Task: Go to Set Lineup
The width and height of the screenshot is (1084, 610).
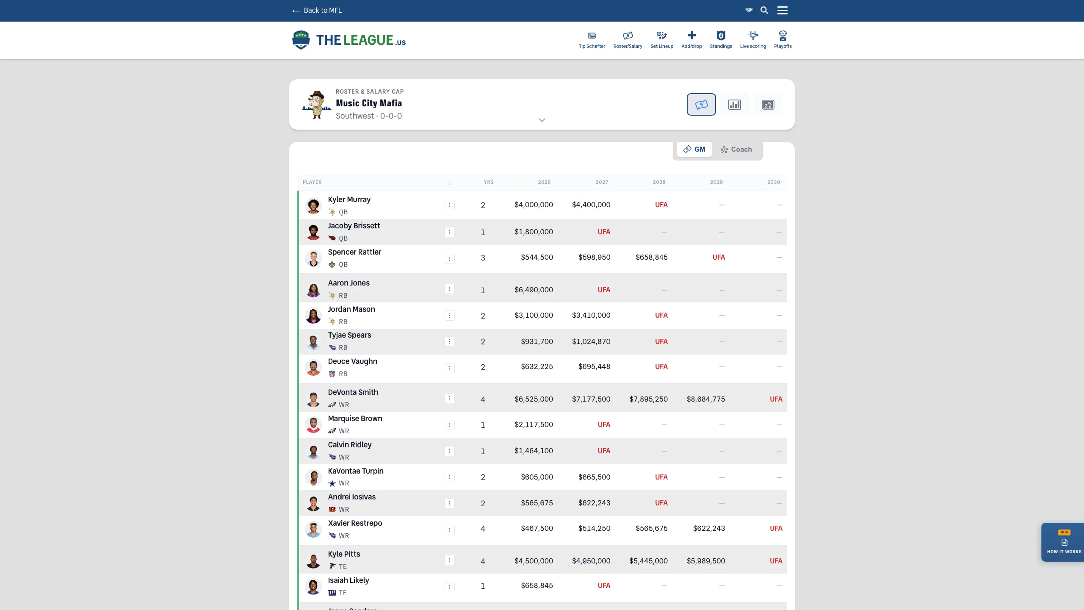Action: coord(661,40)
